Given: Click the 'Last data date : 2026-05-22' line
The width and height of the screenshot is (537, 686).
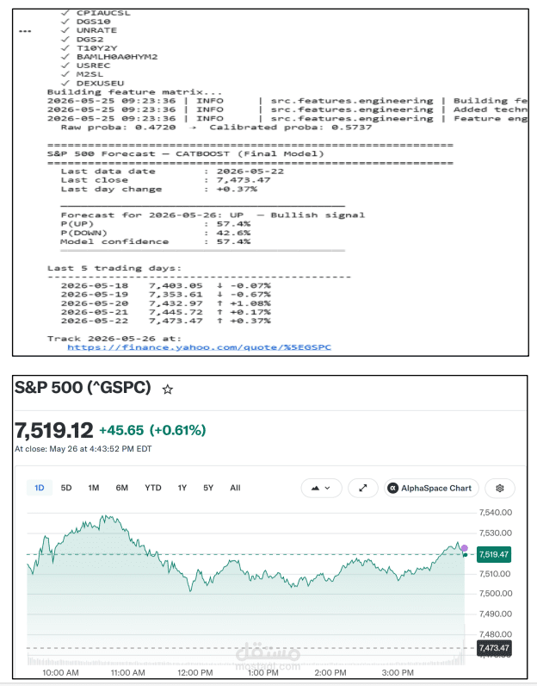Looking at the screenshot, I should coord(173,171).
